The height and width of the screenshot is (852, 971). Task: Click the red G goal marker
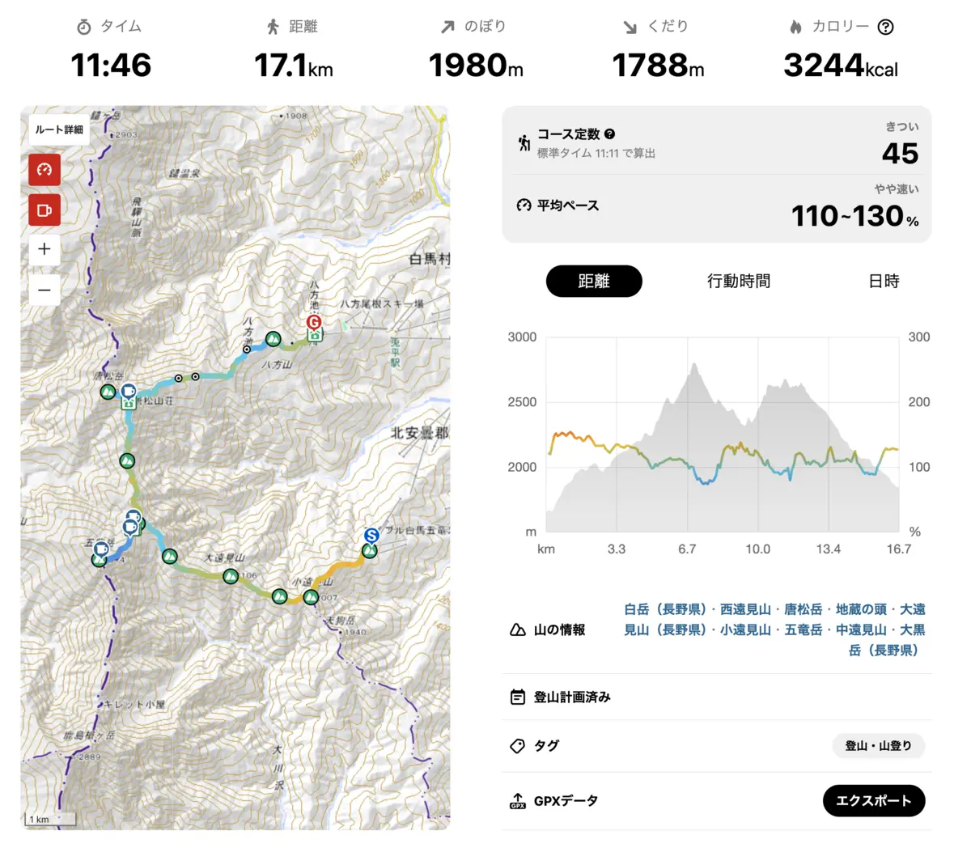pyautogui.click(x=314, y=323)
